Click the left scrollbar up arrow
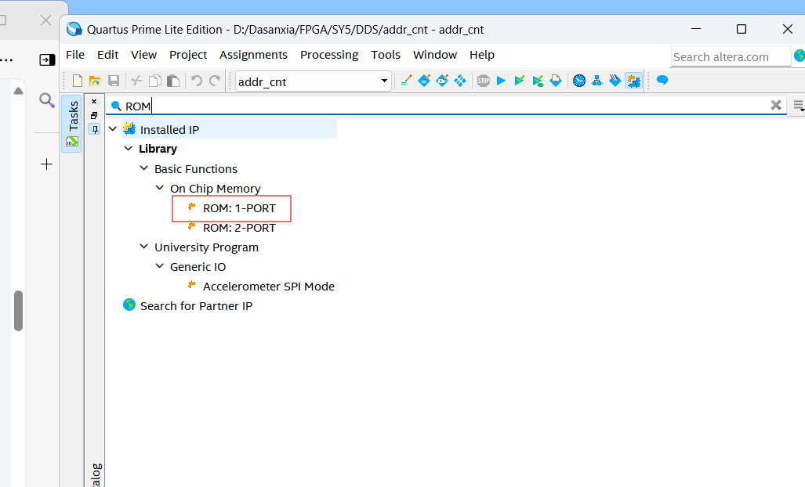Viewport: 805px width, 487px height. click(19, 91)
